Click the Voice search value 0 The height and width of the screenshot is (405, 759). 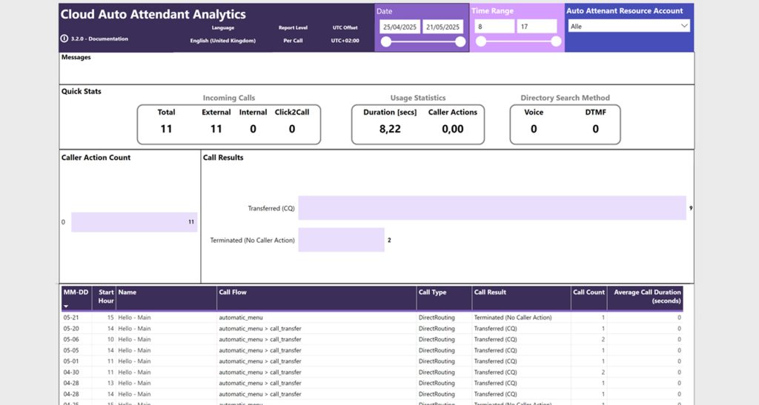[x=534, y=129]
